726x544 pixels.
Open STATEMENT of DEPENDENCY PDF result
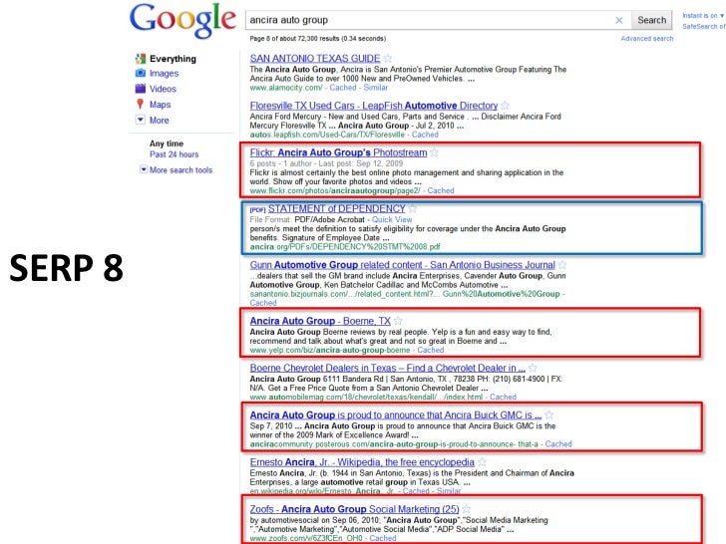[337, 208]
